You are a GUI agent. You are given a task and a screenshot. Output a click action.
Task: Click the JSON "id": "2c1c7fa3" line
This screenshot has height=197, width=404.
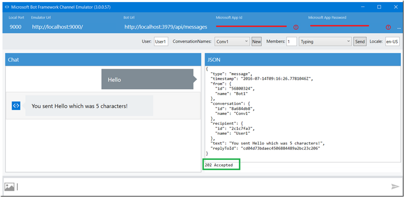pyautogui.click(x=235, y=128)
